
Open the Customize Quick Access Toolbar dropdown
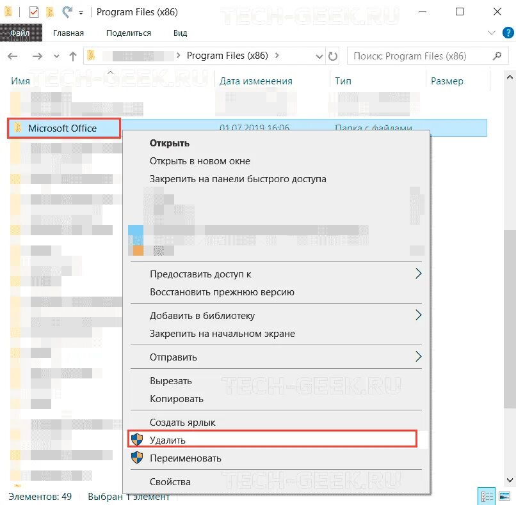(81, 13)
